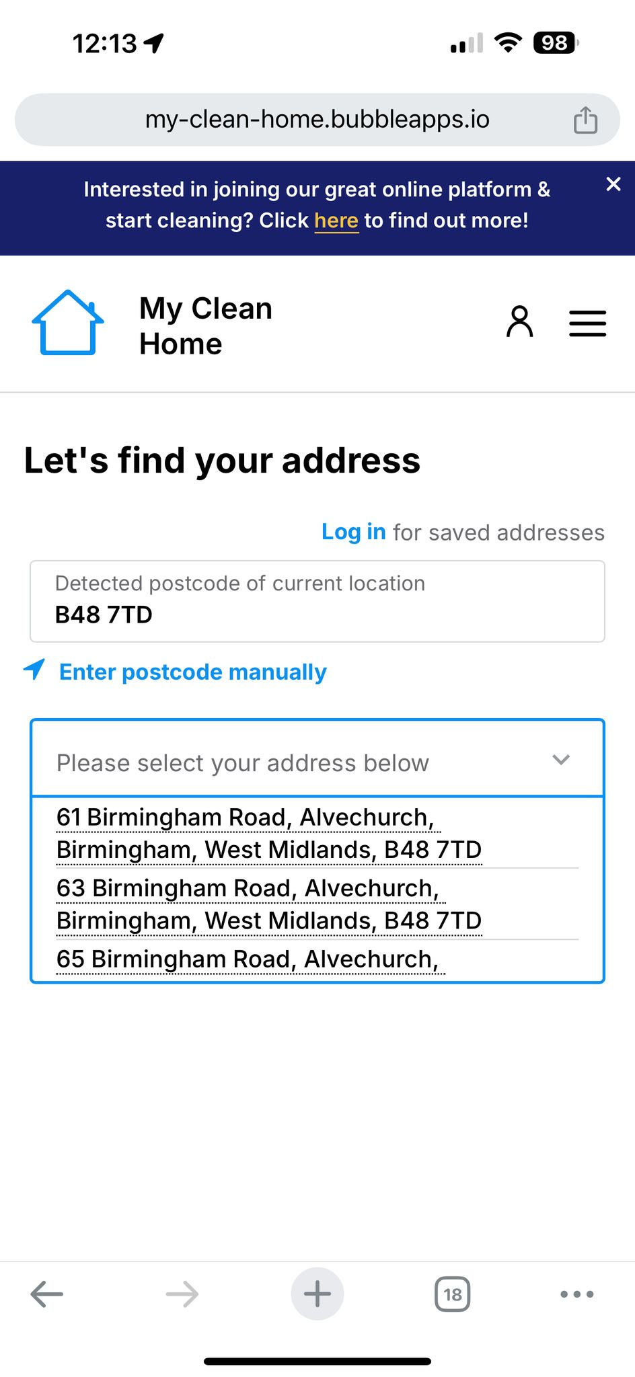Open the hamburger menu
The image size is (635, 1377).
587,323
